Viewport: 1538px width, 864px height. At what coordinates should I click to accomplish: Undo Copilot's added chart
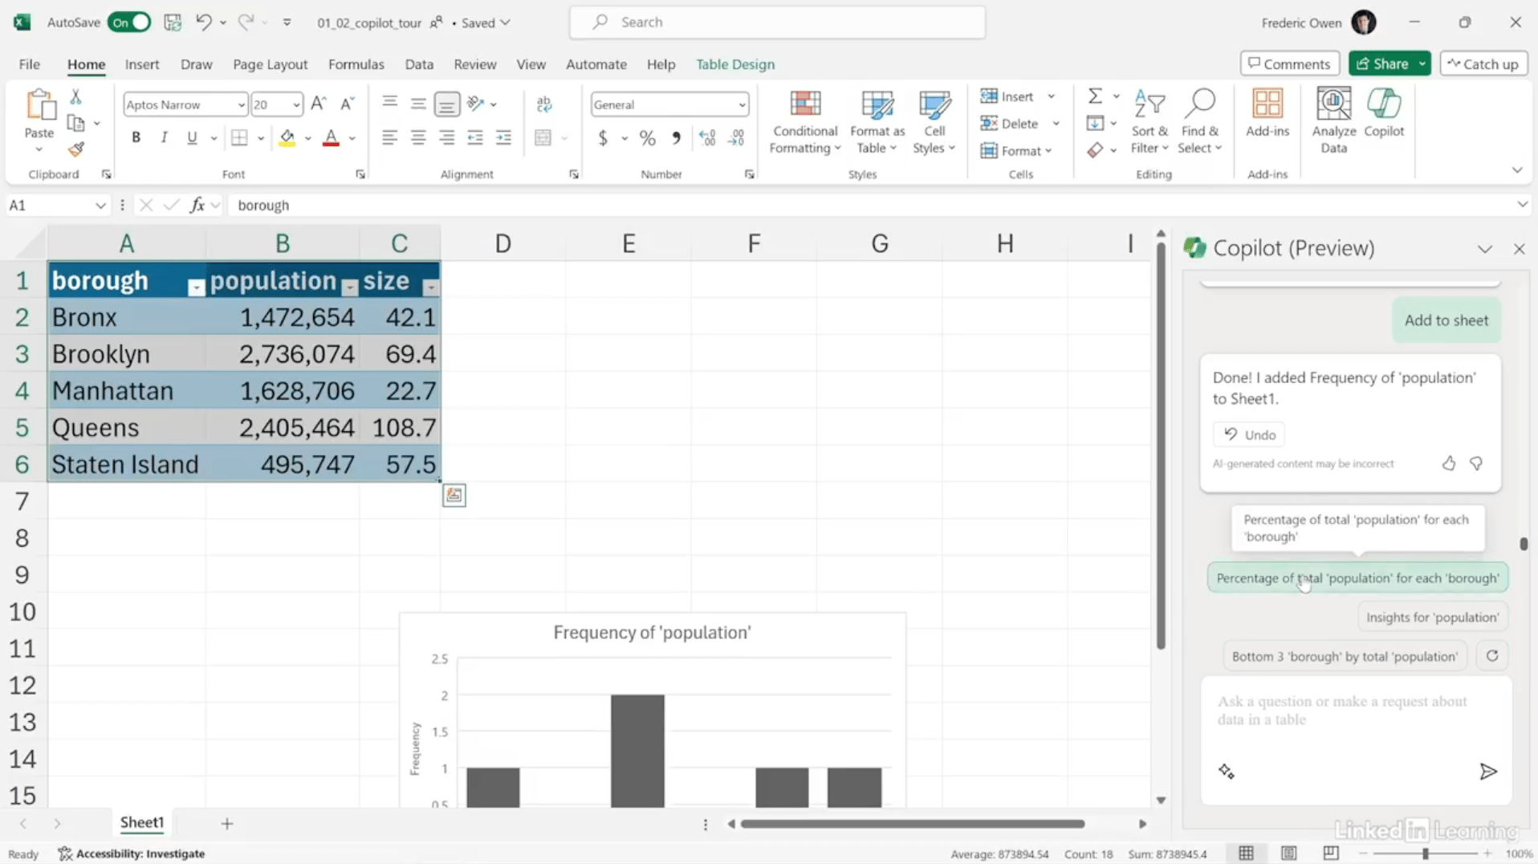pos(1249,434)
